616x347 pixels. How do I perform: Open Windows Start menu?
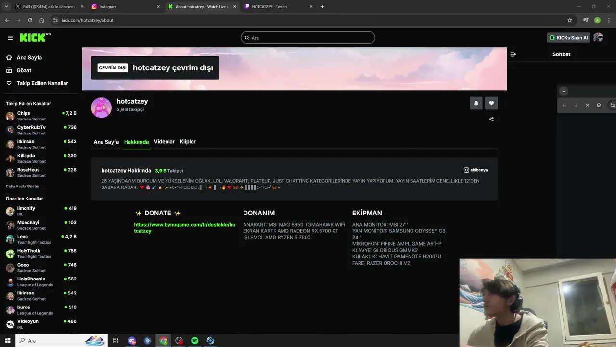(x=8, y=341)
